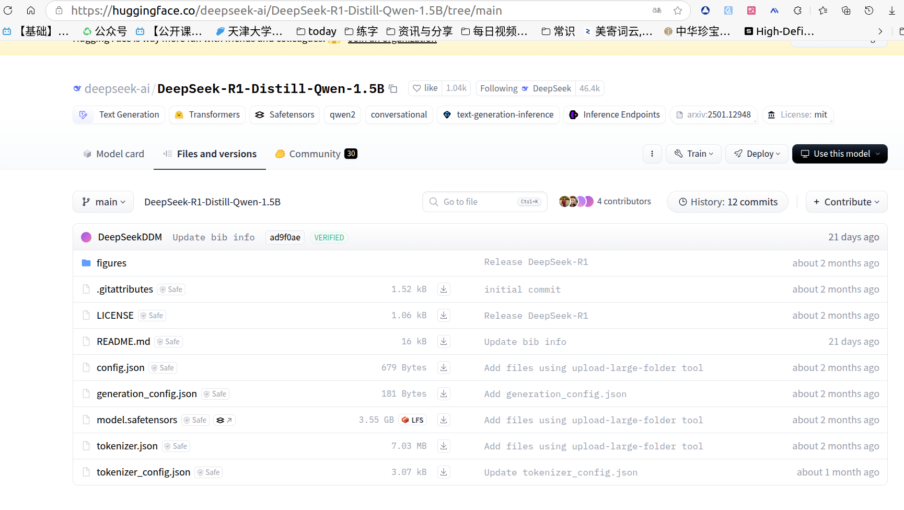Viewport: 904px width, 510px height.
Task: Filter by the Text Generation tag
Action: (x=119, y=114)
